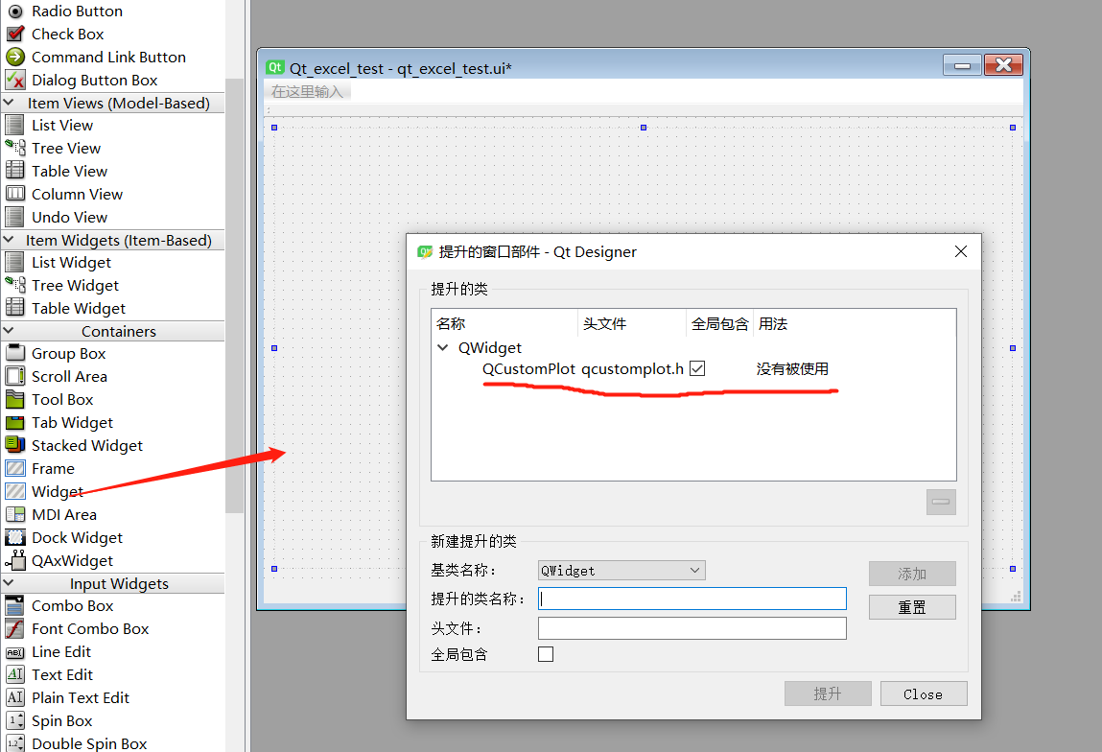The image size is (1102, 752).
Task: Close the 提升的窗口部件 dialog with X
Action: pyautogui.click(x=961, y=251)
